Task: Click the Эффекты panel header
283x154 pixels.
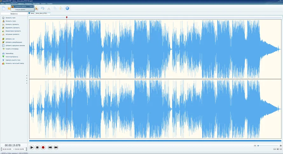Action: [14, 14]
